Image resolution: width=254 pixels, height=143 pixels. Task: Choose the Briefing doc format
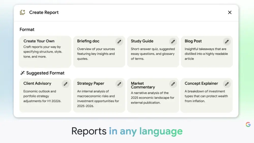(97, 54)
